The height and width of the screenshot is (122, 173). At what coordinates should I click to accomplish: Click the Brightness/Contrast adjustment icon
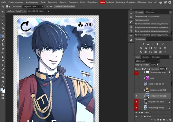pos(143,44)
